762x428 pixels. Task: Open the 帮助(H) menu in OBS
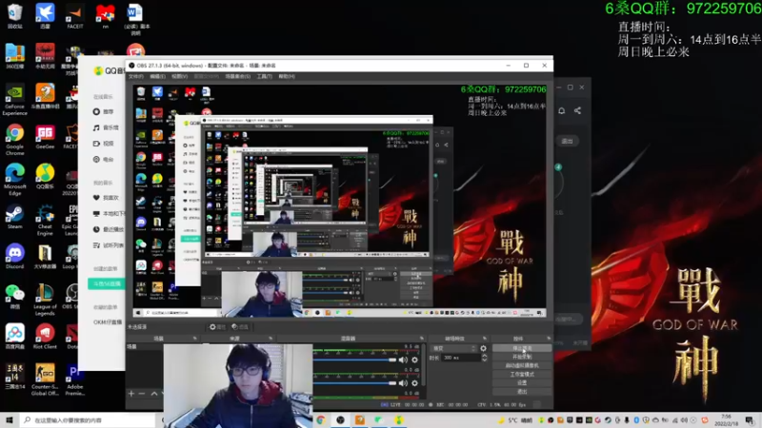click(287, 76)
